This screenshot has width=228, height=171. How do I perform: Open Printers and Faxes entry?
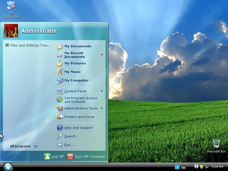[80, 117]
